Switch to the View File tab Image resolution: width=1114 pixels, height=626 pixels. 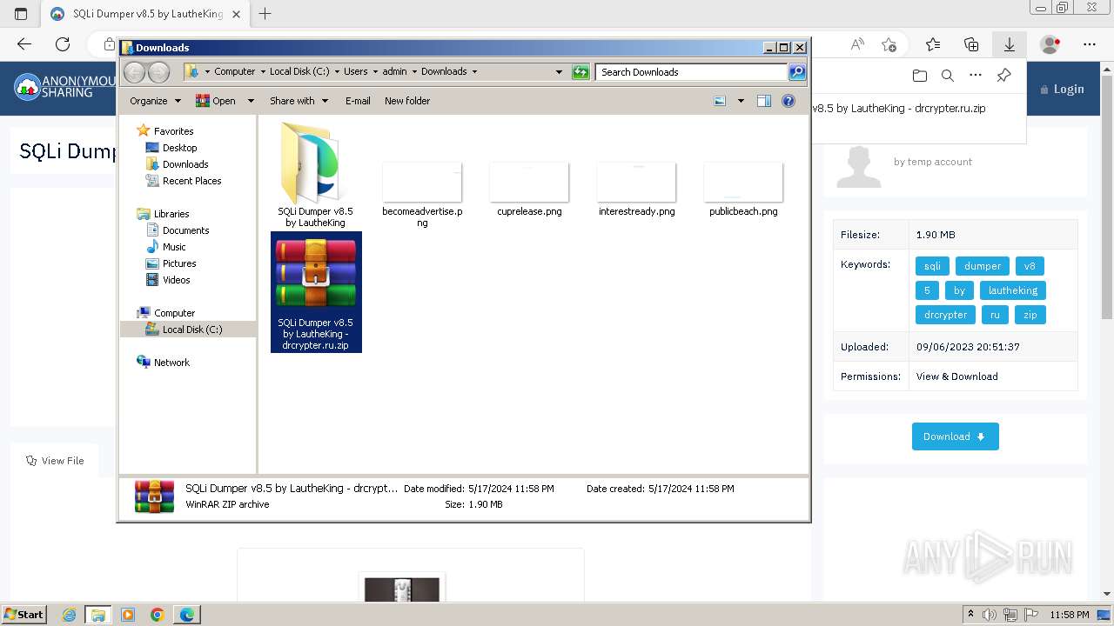tap(55, 461)
